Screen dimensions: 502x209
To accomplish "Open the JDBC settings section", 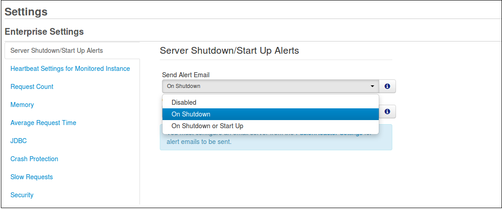I will 19,140.
